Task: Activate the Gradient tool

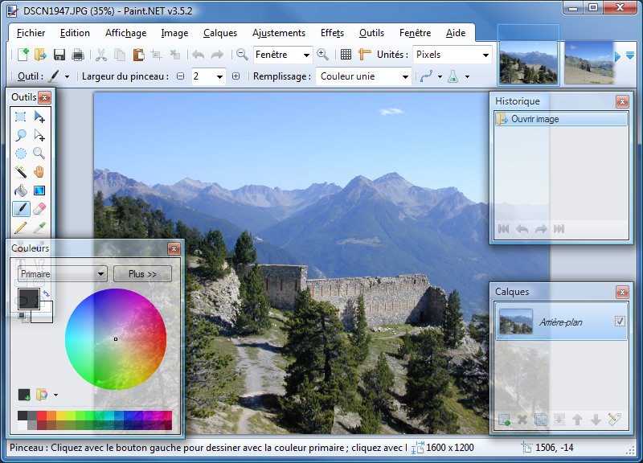Action: [x=39, y=191]
